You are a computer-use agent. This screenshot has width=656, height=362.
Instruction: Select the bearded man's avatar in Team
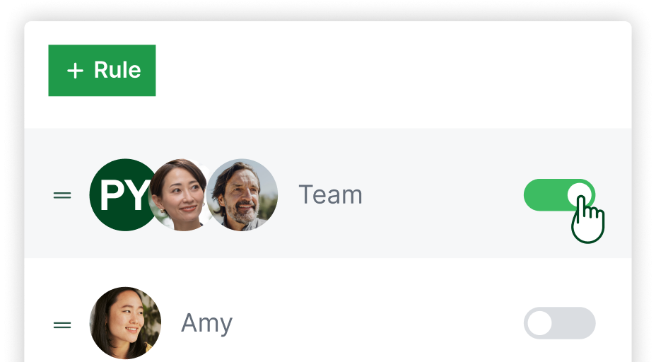tap(242, 194)
